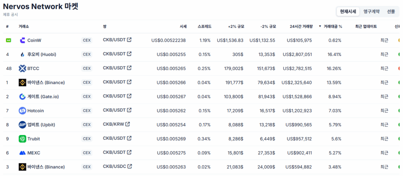Open the Trubit exchange name link
The width and height of the screenshot is (403, 176).
click(x=33, y=139)
